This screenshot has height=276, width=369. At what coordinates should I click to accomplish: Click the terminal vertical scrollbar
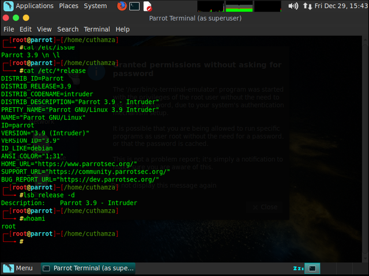point(365,148)
